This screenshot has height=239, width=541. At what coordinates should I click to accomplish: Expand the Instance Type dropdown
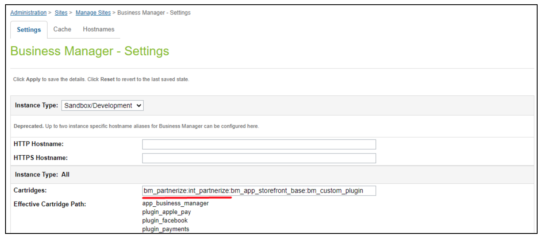click(103, 105)
